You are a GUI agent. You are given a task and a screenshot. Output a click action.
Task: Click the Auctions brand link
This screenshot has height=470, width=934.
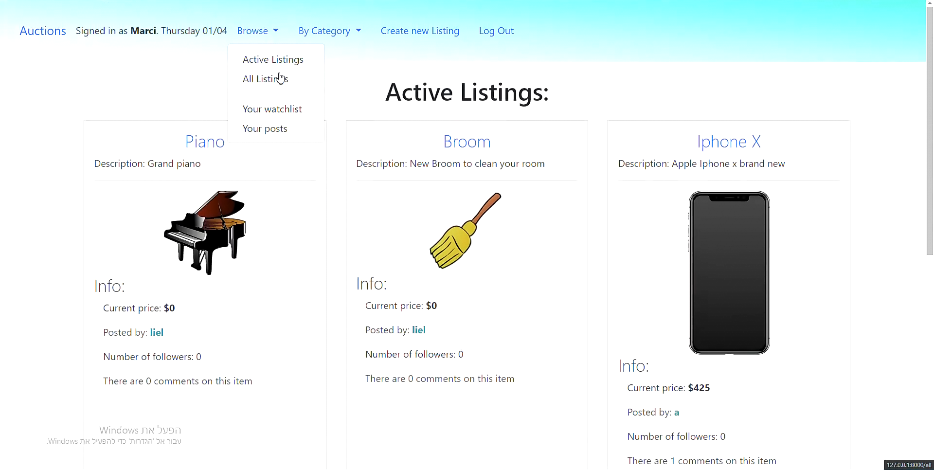[43, 31]
